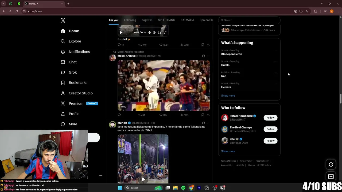Open Spotify from the taskbar
342x192 pixels.
[183, 188]
